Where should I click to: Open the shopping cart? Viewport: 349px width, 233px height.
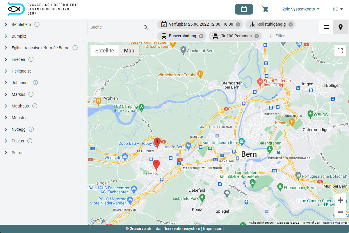tap(265, 9)
